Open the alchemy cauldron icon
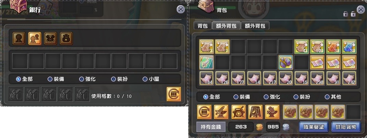367x138 pixels. 238,112
